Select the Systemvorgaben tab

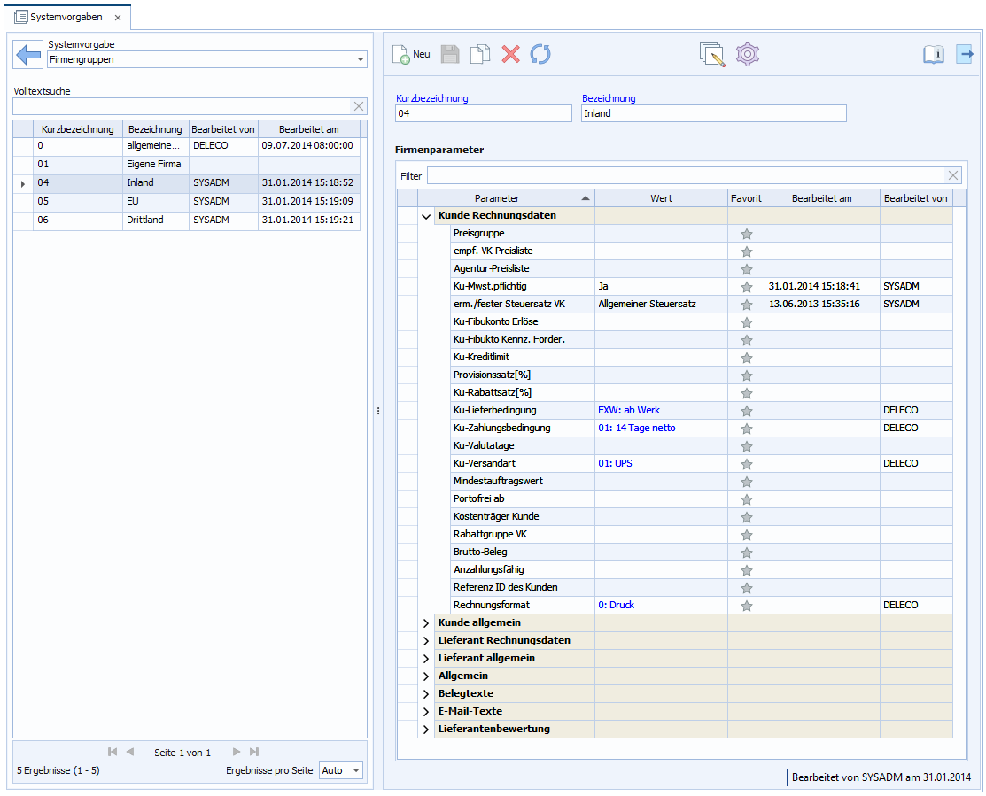point(66,17)
